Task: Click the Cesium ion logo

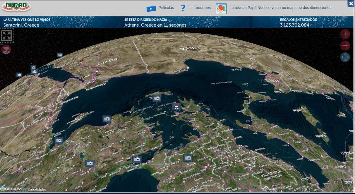Action: pos(14,189)
